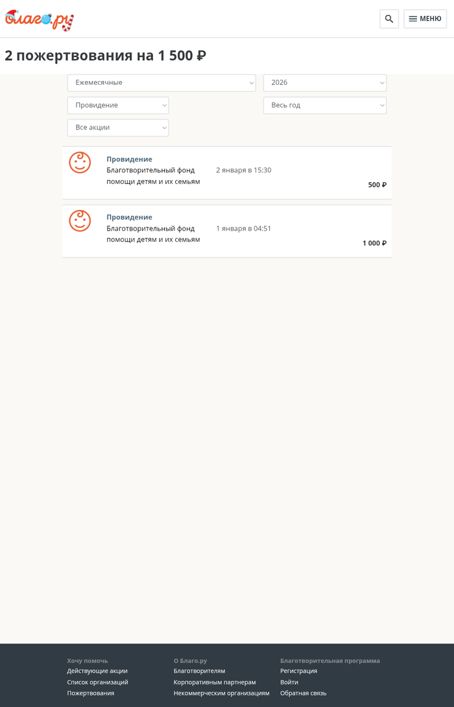Click Обратная связь in the footer
This screenshot has width=454, height=707.
(x=303, y=693)
